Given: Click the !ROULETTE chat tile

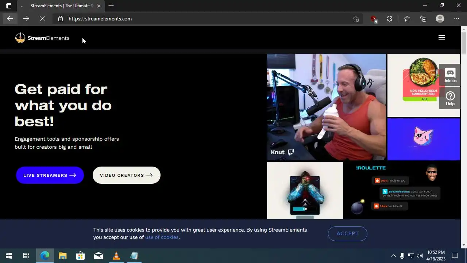Looking at the screenshot, I should [402, 191].
